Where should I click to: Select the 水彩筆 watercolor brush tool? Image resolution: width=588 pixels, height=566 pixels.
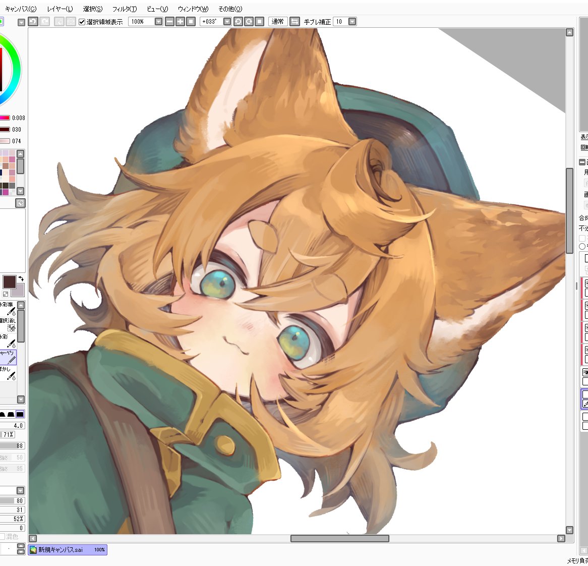pos(8,309)
